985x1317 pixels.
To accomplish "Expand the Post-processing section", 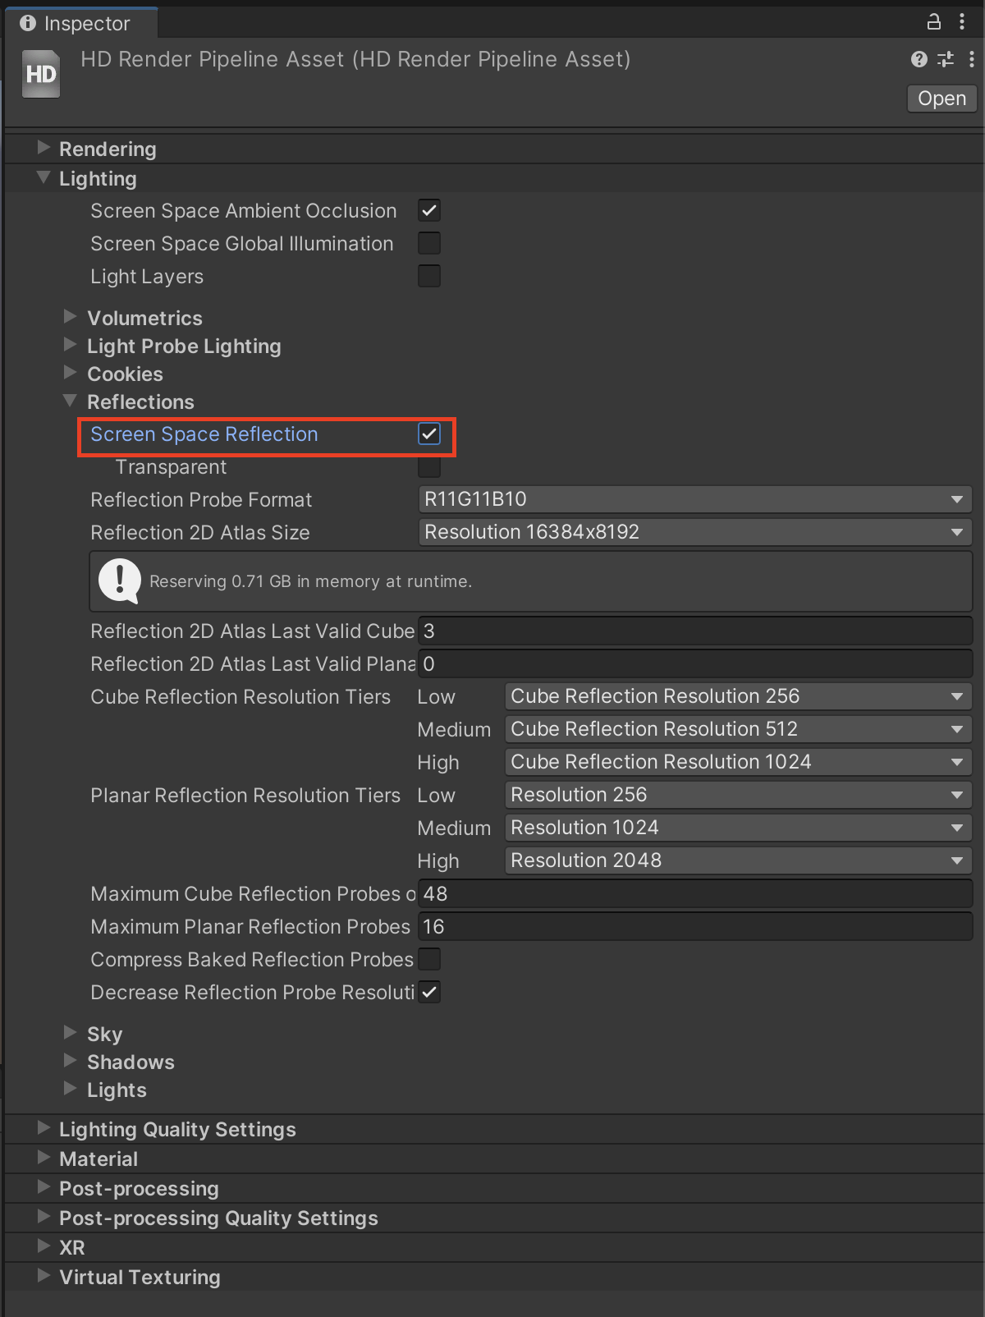I will coord(44,1188).
